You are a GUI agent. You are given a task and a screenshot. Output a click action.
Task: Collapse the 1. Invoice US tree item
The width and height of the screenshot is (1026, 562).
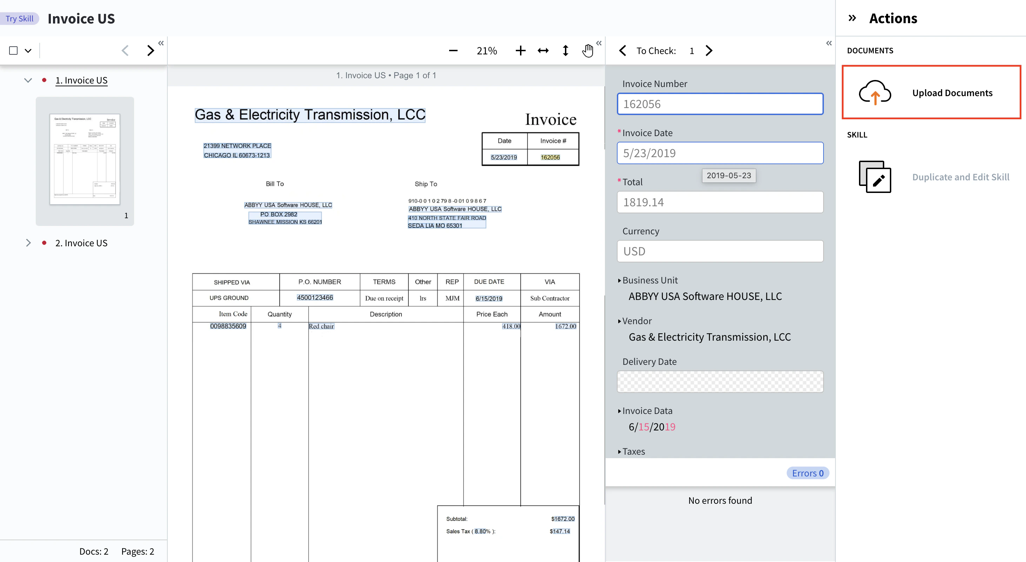28,80
